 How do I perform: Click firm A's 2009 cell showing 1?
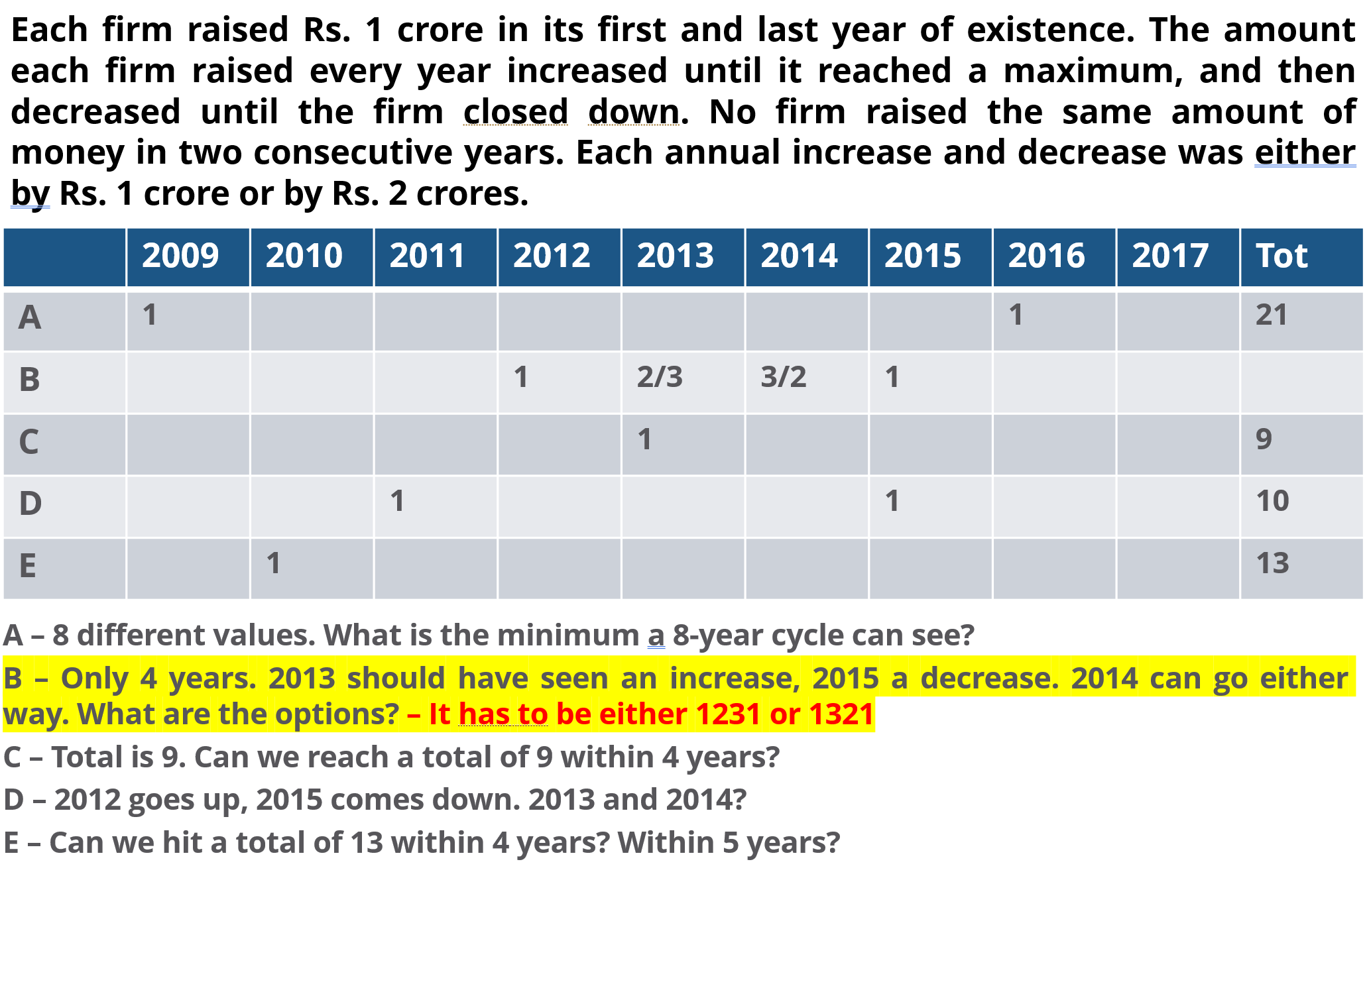(x=188, y=321)
